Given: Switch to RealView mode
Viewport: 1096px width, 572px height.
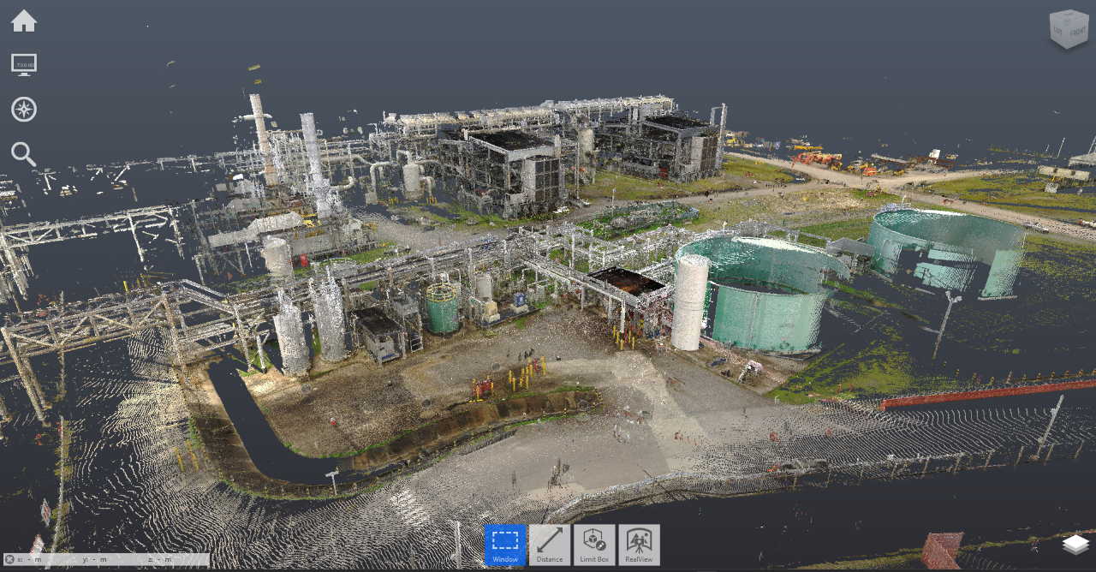Looking at the screenshot, I should [639, 545].
